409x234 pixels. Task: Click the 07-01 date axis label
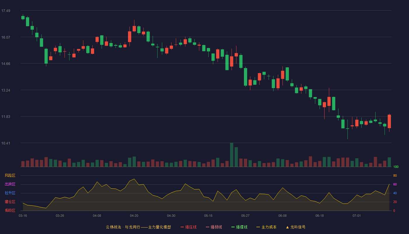357,216
